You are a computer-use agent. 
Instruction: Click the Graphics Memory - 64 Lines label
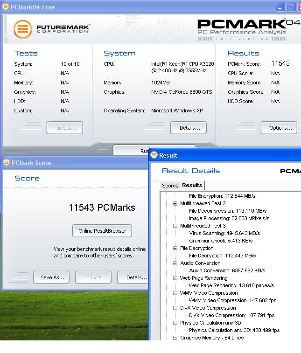pos(212,338)
